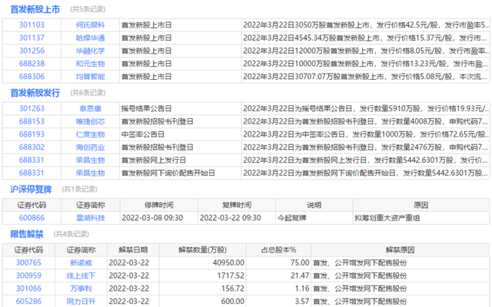
Task: Click 拟筹划重大资产重组 reason cell
Action: pyautogui.click(x=387, y=218)
